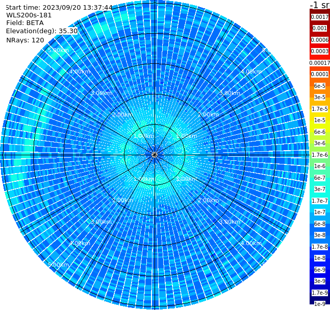Click the 3e-8 colorbar value
This screenshot has height=310, width=330.
click(320, 235)
